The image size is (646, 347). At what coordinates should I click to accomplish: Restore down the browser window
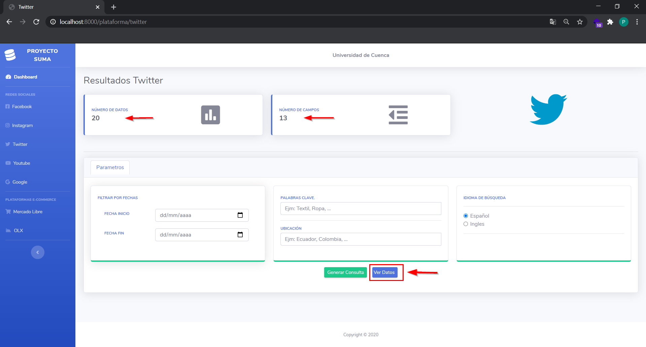click(x=617, y=6)
